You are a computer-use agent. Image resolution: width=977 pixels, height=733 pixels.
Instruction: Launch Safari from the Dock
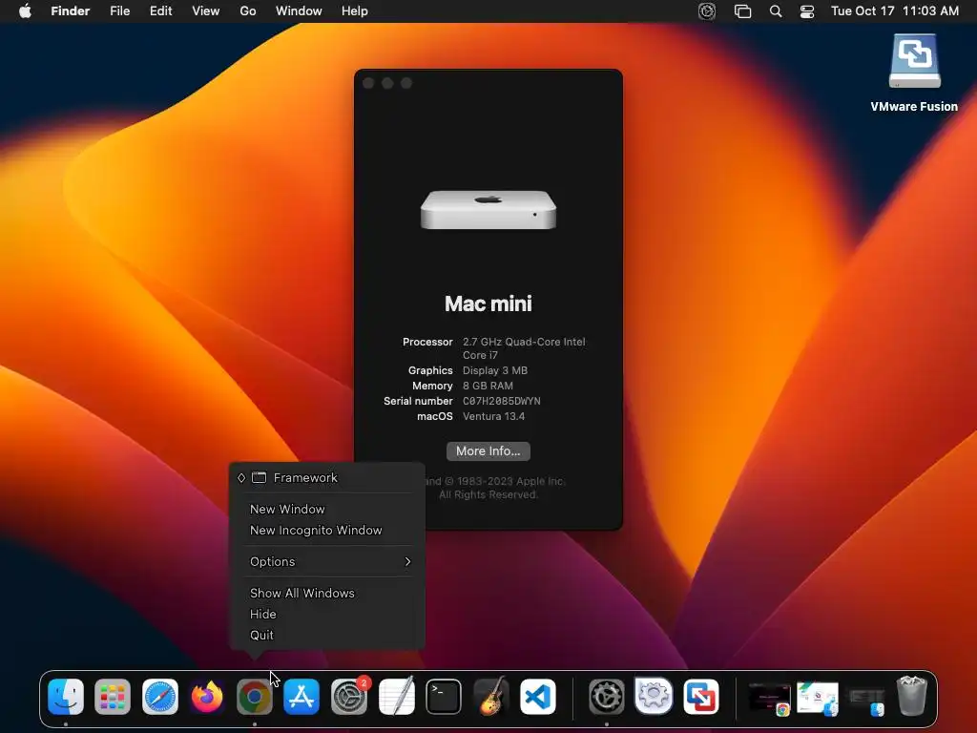(x=160, y=696)
